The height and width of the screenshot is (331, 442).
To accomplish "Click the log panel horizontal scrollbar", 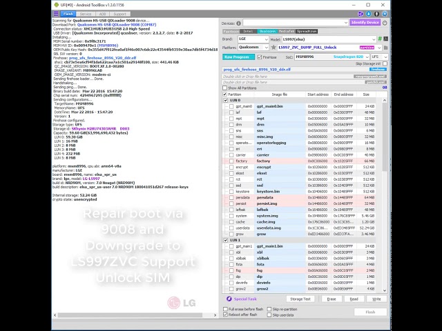I will (x=130, y=315).
